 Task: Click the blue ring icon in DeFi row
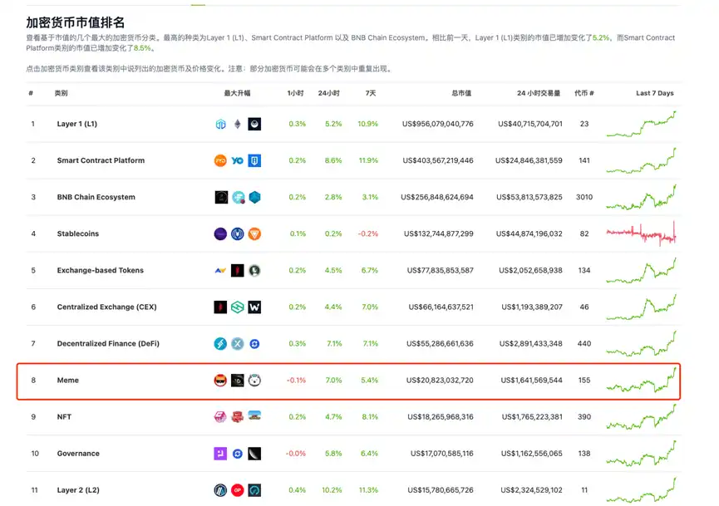(254, 343)
